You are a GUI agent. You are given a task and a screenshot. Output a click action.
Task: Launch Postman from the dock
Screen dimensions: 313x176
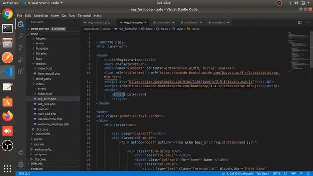8,58
